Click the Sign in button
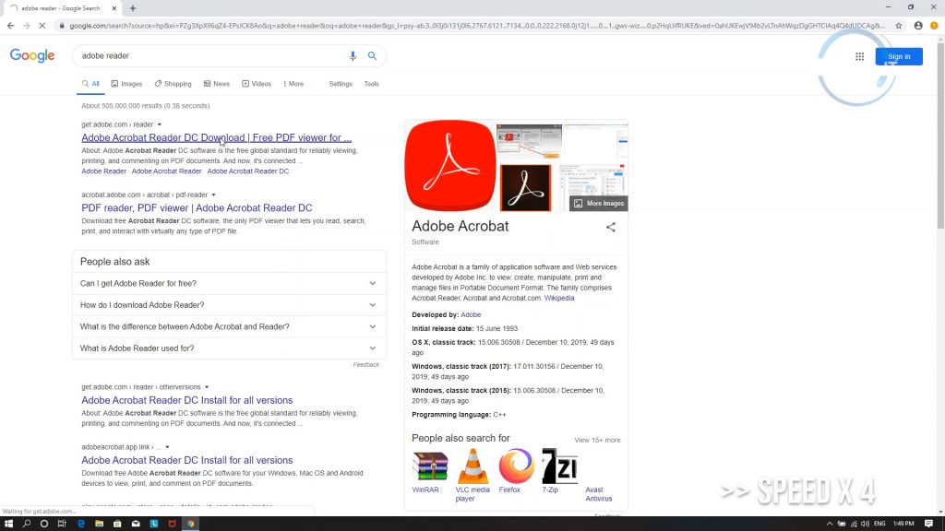 [899, 56]
